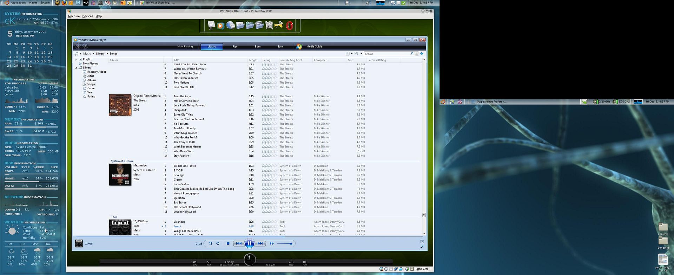The width and height of the screenshot is (674, 275).
Task: Click the red Opera icon in the Vista dock
Action: click(289, 26)
